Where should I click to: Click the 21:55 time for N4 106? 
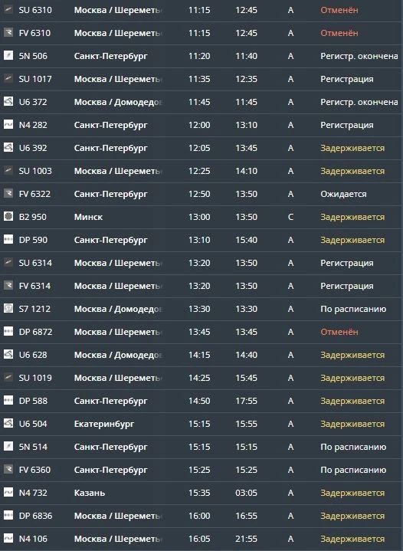pos(246,539)
